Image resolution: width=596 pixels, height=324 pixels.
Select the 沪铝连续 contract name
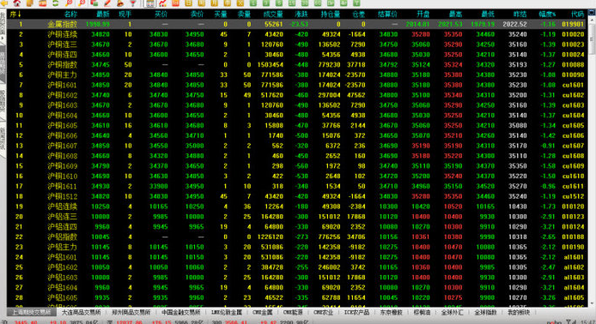click(63, 207)
